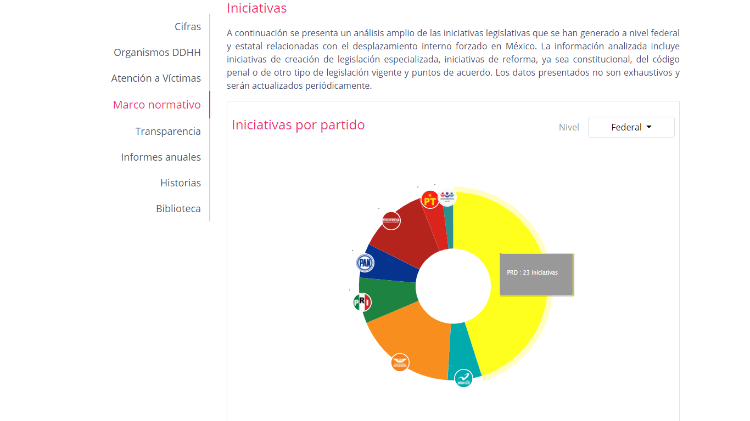Click the Movimiento Ciudadano orange logo

point(400,362)
